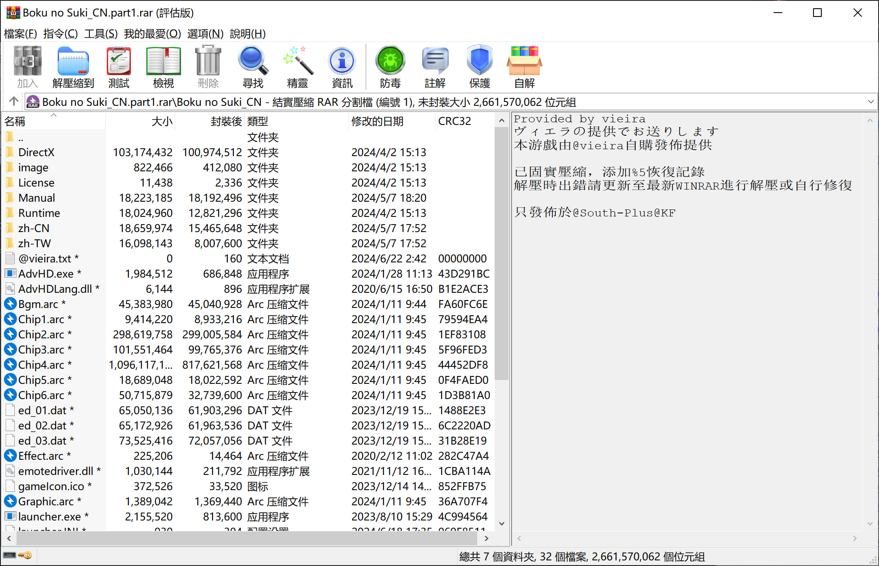Click the file list horizontal scrollbar

[x=247, y=538]
